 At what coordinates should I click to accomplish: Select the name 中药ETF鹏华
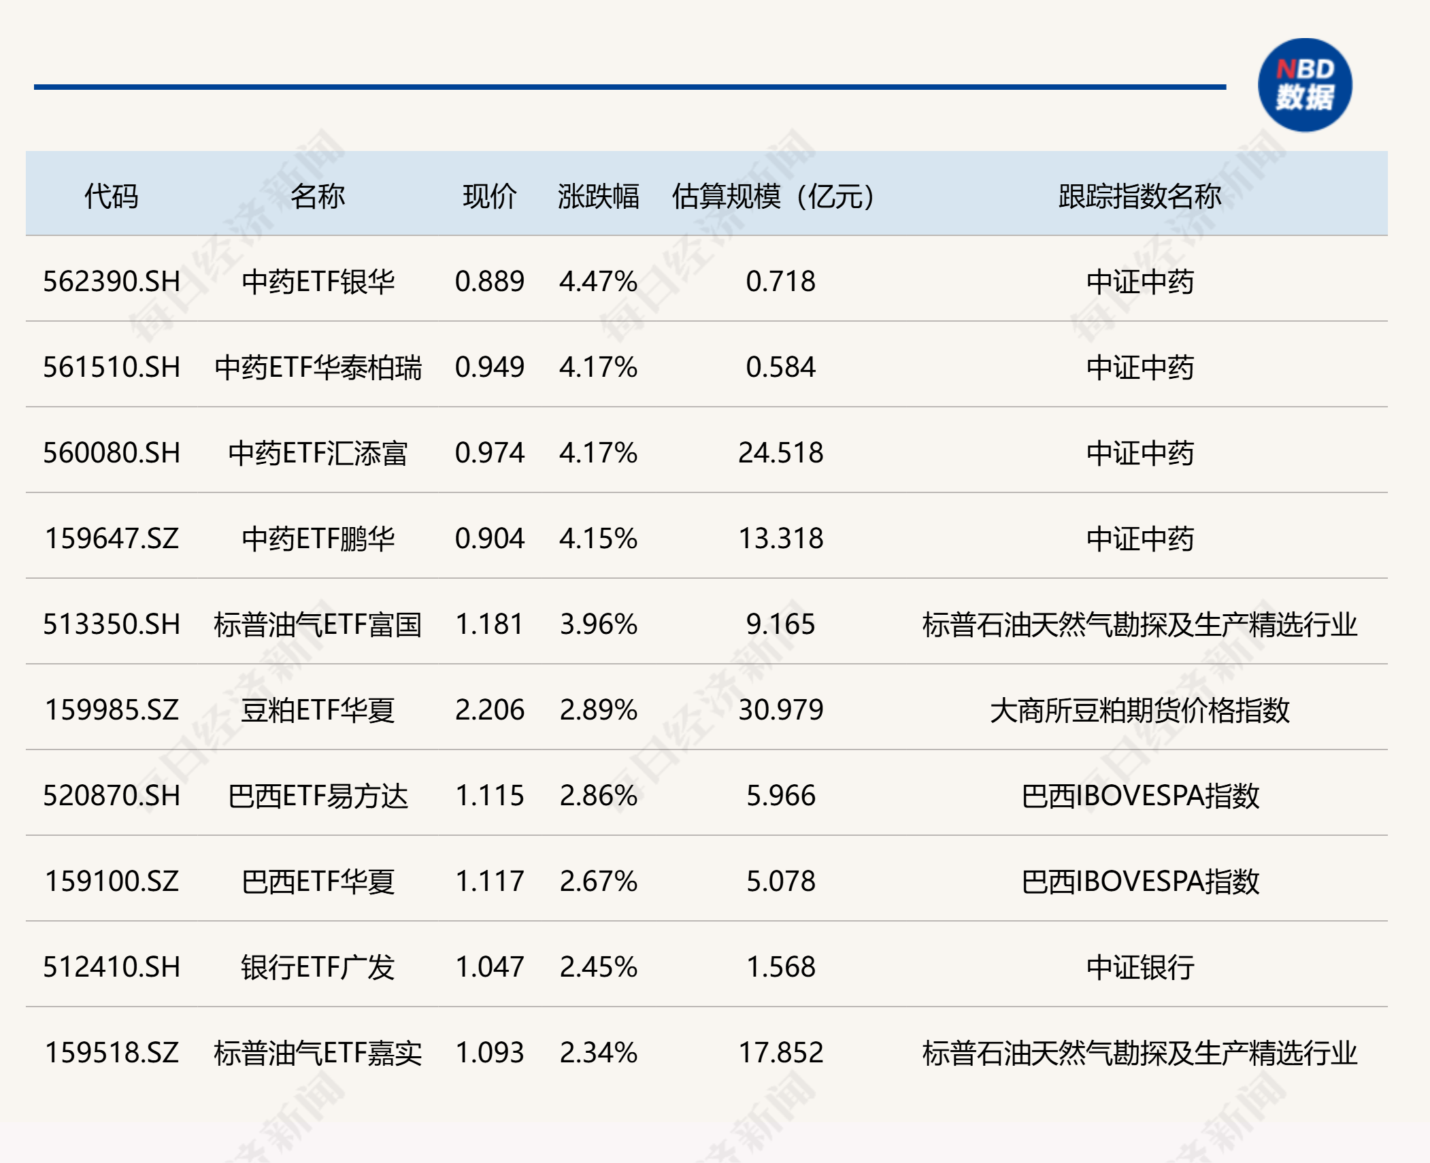tap(318, 539)
